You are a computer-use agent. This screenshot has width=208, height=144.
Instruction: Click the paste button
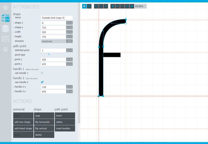[x=23, y=135]
